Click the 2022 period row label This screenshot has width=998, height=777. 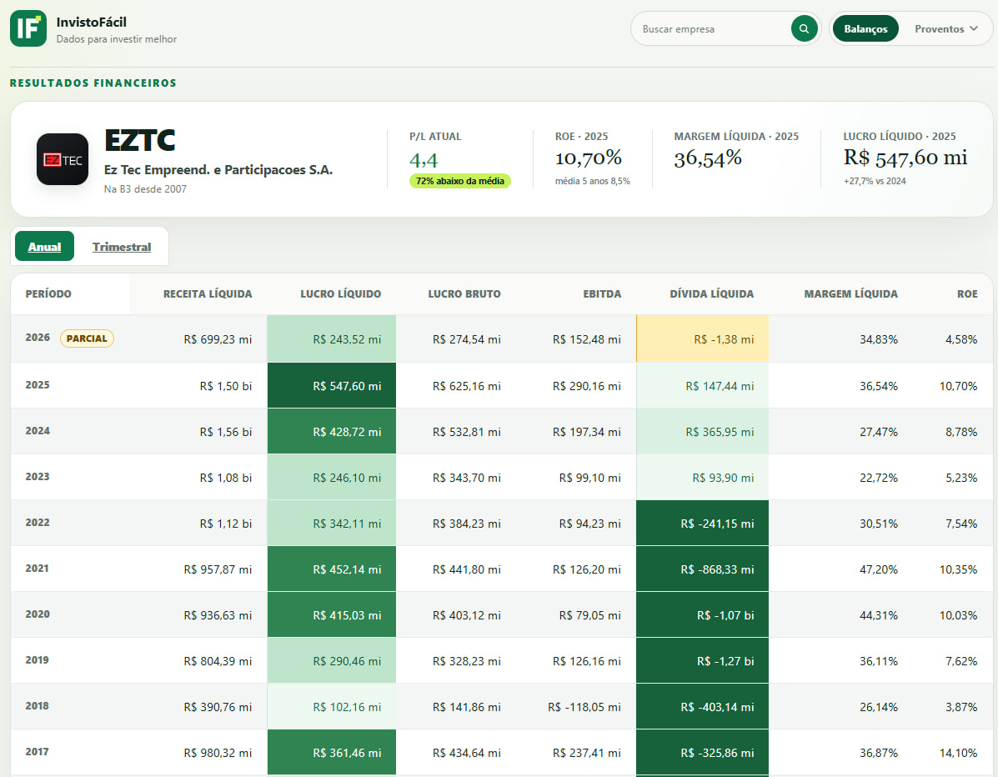click(38, 523)
